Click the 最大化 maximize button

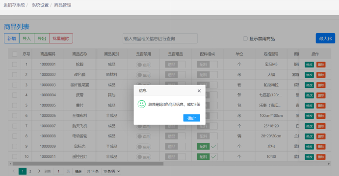tap(325, 39)
